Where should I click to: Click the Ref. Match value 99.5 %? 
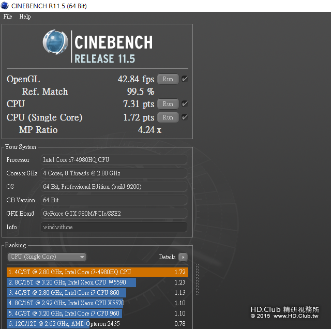141,92
